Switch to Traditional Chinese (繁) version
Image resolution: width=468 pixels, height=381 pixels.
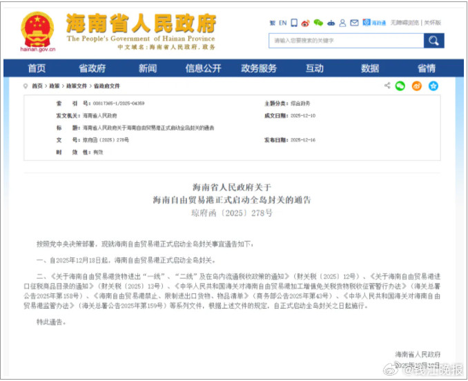[x=272, y=23]
